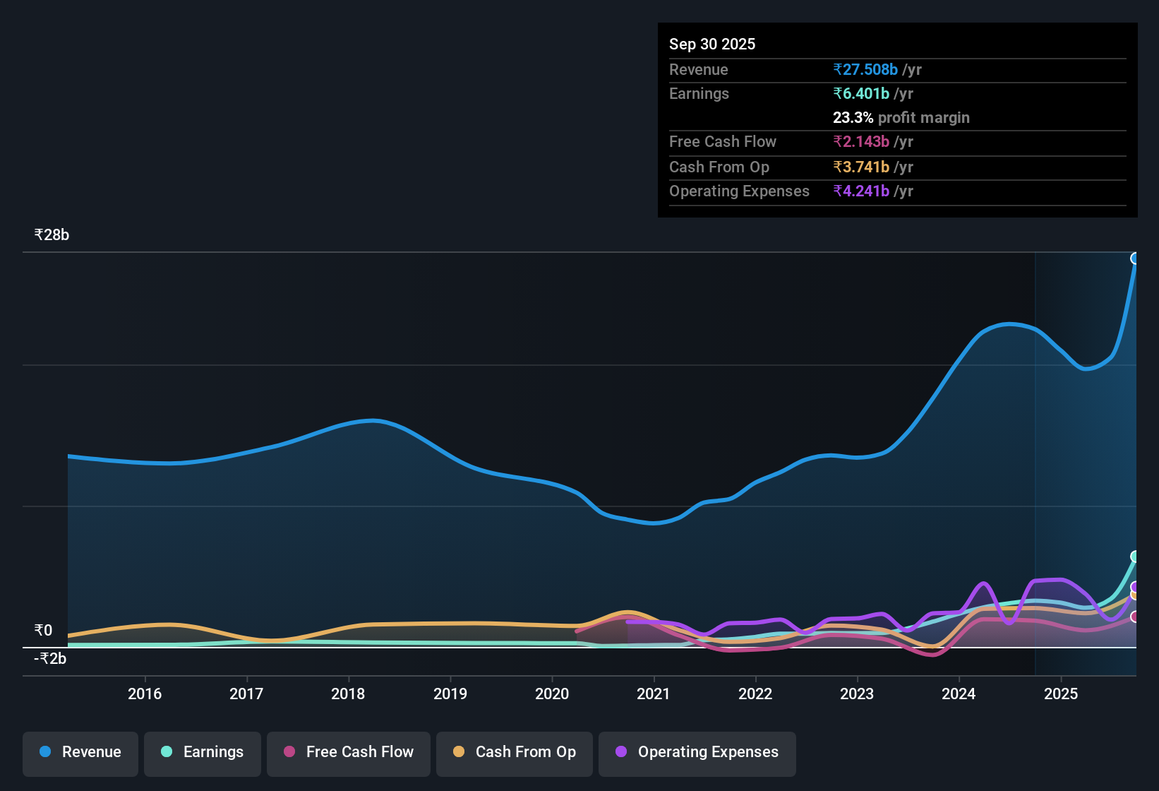Image resolution: width=1159 pixels, height=791 pixels.
Task: Toggle Free Cash Flow series off
Action: click(348, 754)
